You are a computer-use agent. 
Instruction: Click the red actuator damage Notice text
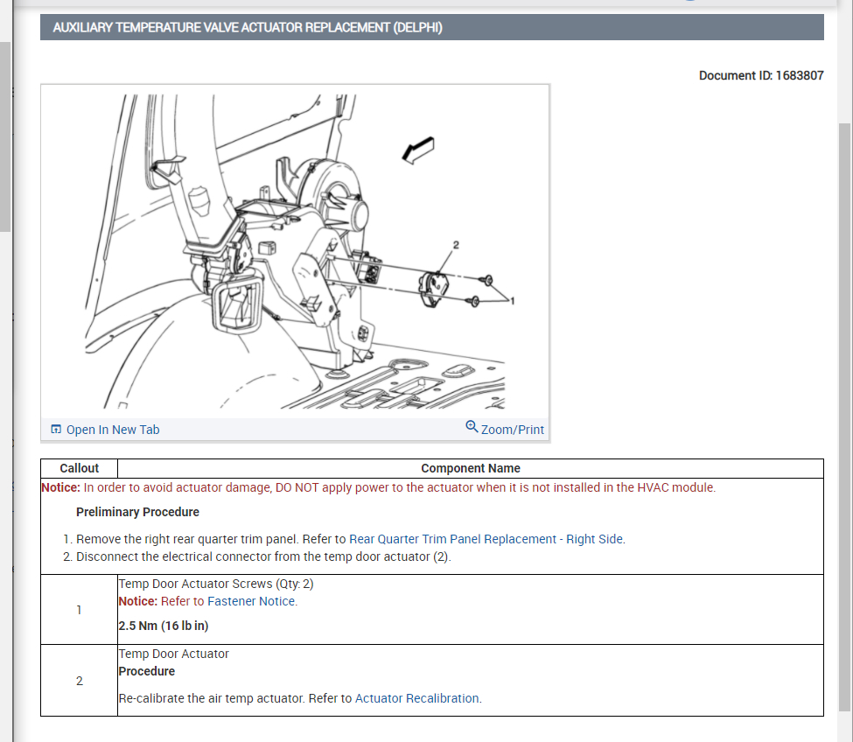point(379,487)
